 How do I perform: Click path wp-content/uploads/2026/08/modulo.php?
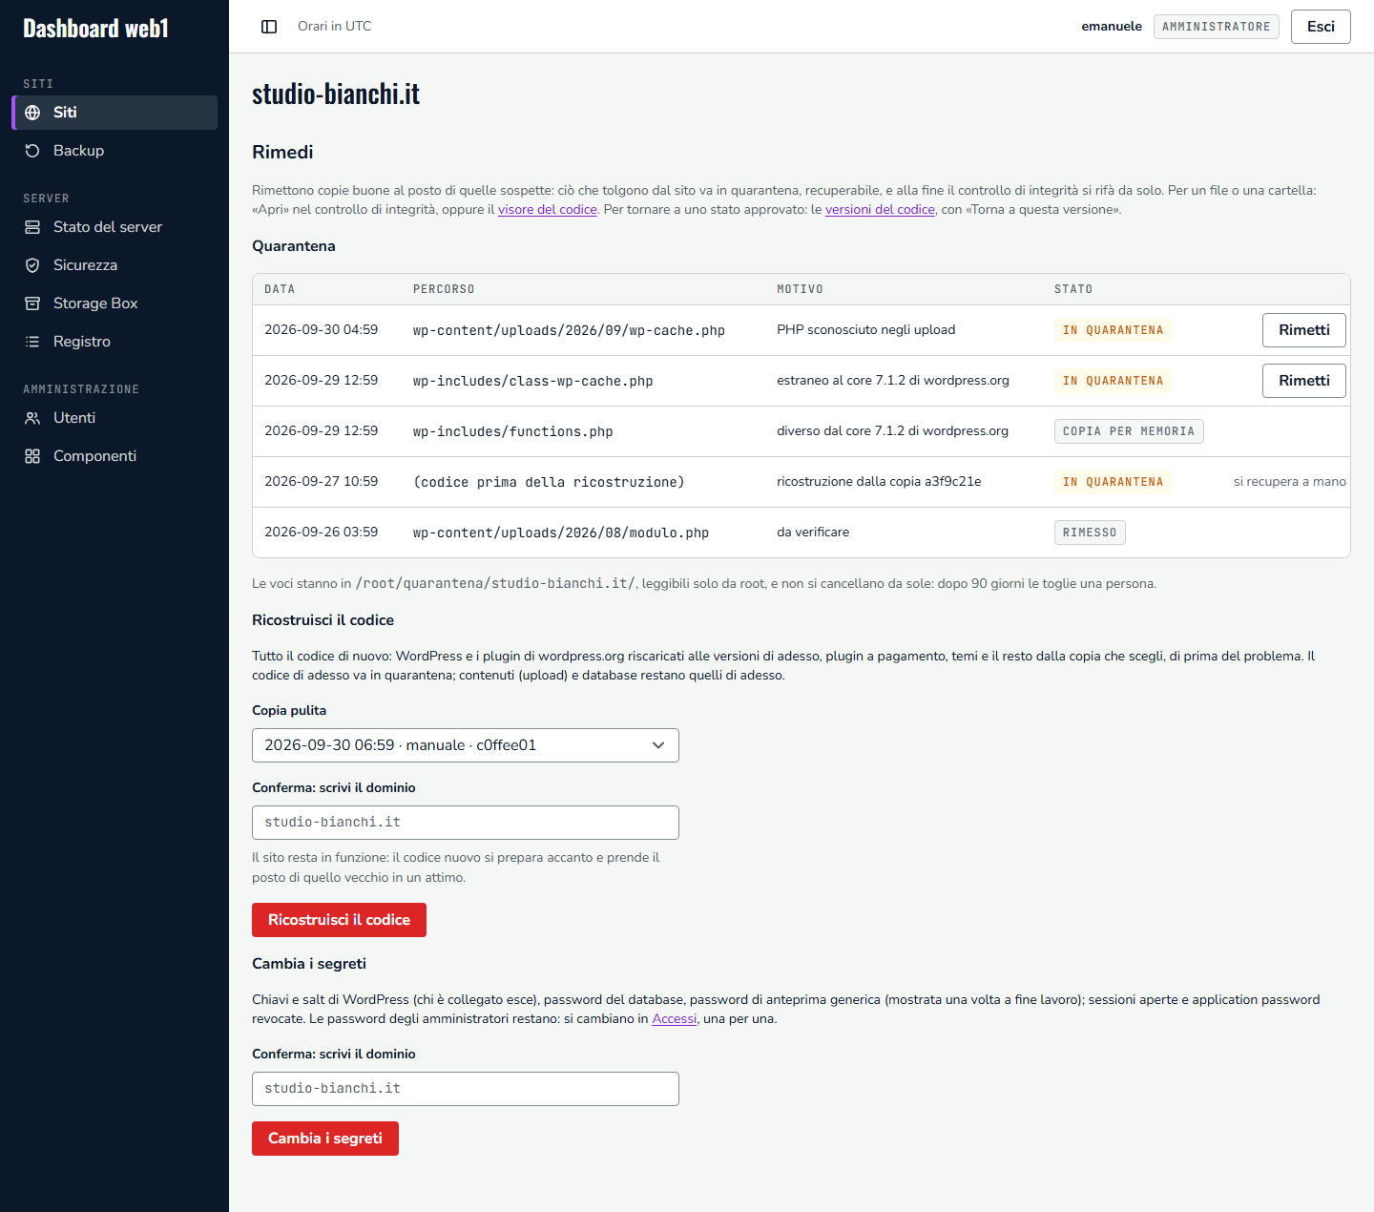(x=561, y=533)
